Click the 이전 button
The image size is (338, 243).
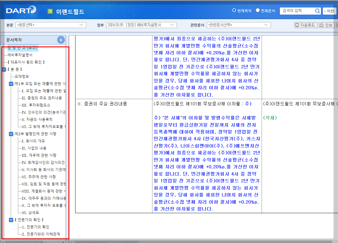(x=330, y=11)
